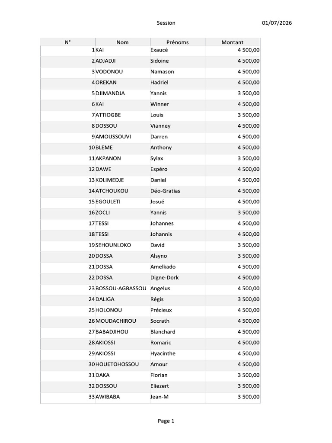This screenshot has width=332, height=443.
Task: Select the MOUDACHIROU name cell
Action: point(122,321)
